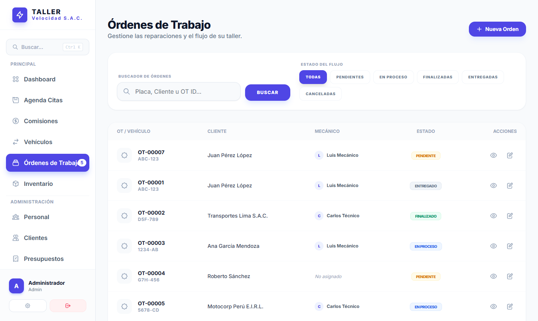Edit order OT-00002 pencil icon
538x321 pixels.
pos(510,216)
